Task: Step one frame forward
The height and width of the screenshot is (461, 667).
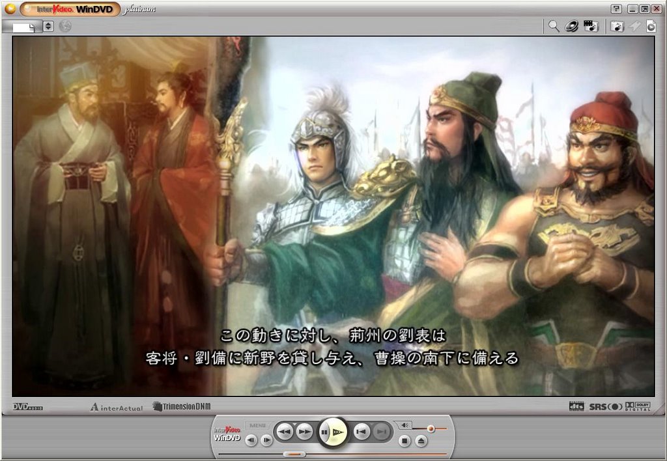Action: pos(266,440)
